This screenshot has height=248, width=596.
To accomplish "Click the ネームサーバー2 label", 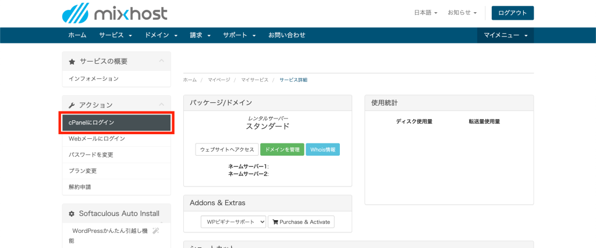I will (249, 174).
